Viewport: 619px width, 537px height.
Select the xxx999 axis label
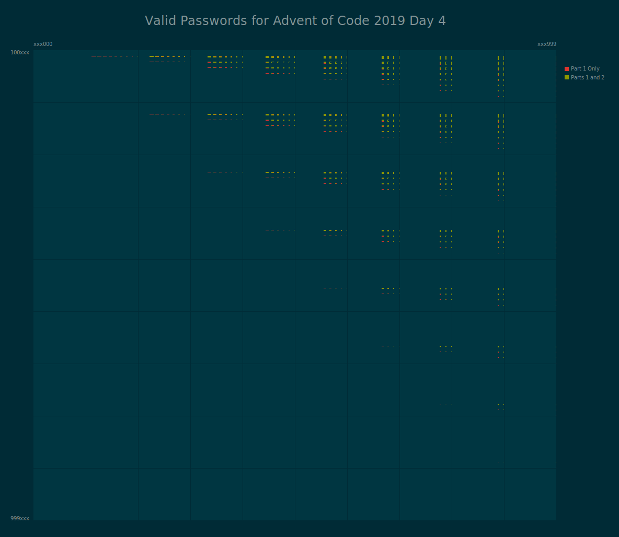[547, 44]
